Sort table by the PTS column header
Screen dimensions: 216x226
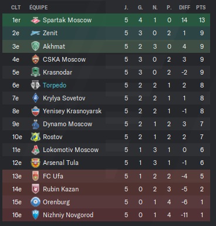click(201, 8)
